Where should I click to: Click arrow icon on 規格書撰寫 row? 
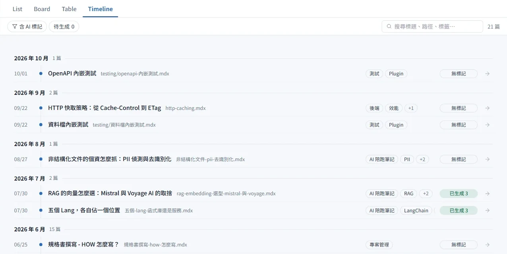488,244
